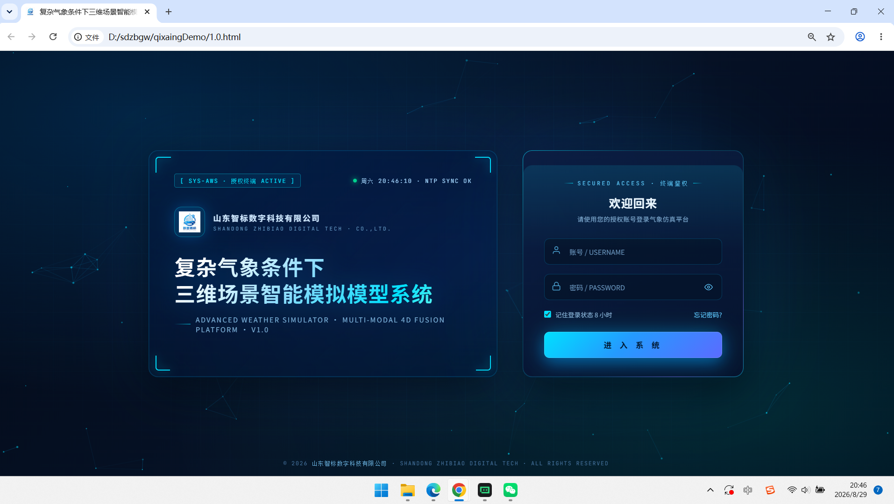The width and height of the screenshot is (894, 504).
Task: Open File Explorer from taskbar
Action: point(407,490)
